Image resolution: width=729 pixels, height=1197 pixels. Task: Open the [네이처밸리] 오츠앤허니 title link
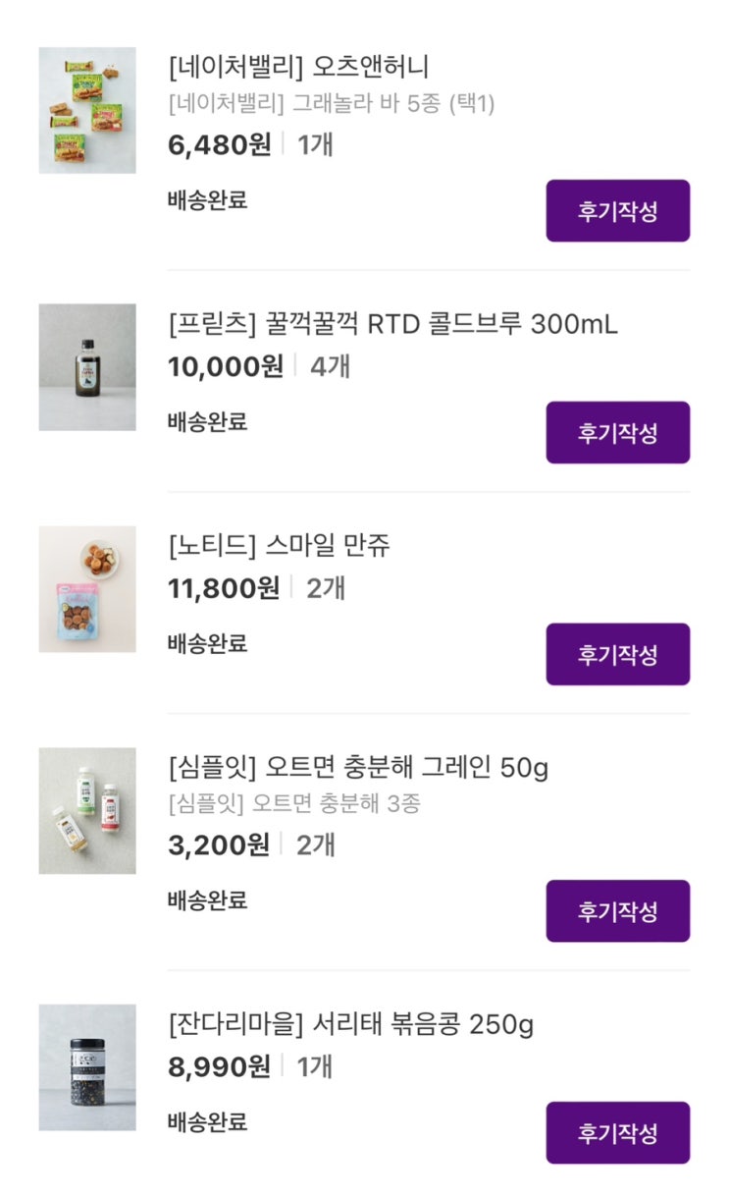pos(298,68)
